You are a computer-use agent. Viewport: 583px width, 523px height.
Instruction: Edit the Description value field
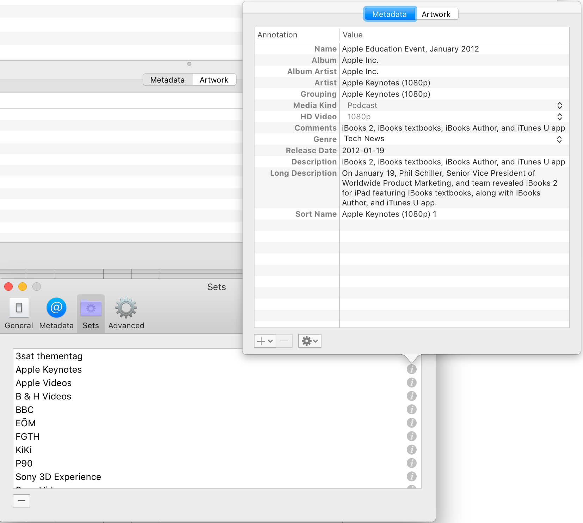(x=454, y=162)
